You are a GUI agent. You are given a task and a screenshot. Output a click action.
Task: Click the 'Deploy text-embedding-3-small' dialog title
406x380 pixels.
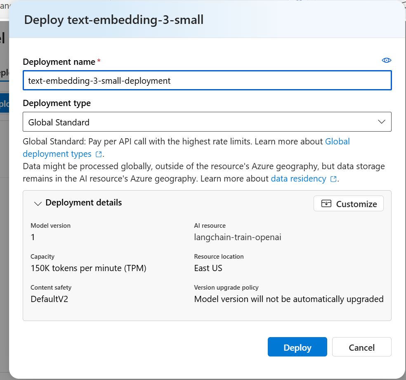pos(114,20)
